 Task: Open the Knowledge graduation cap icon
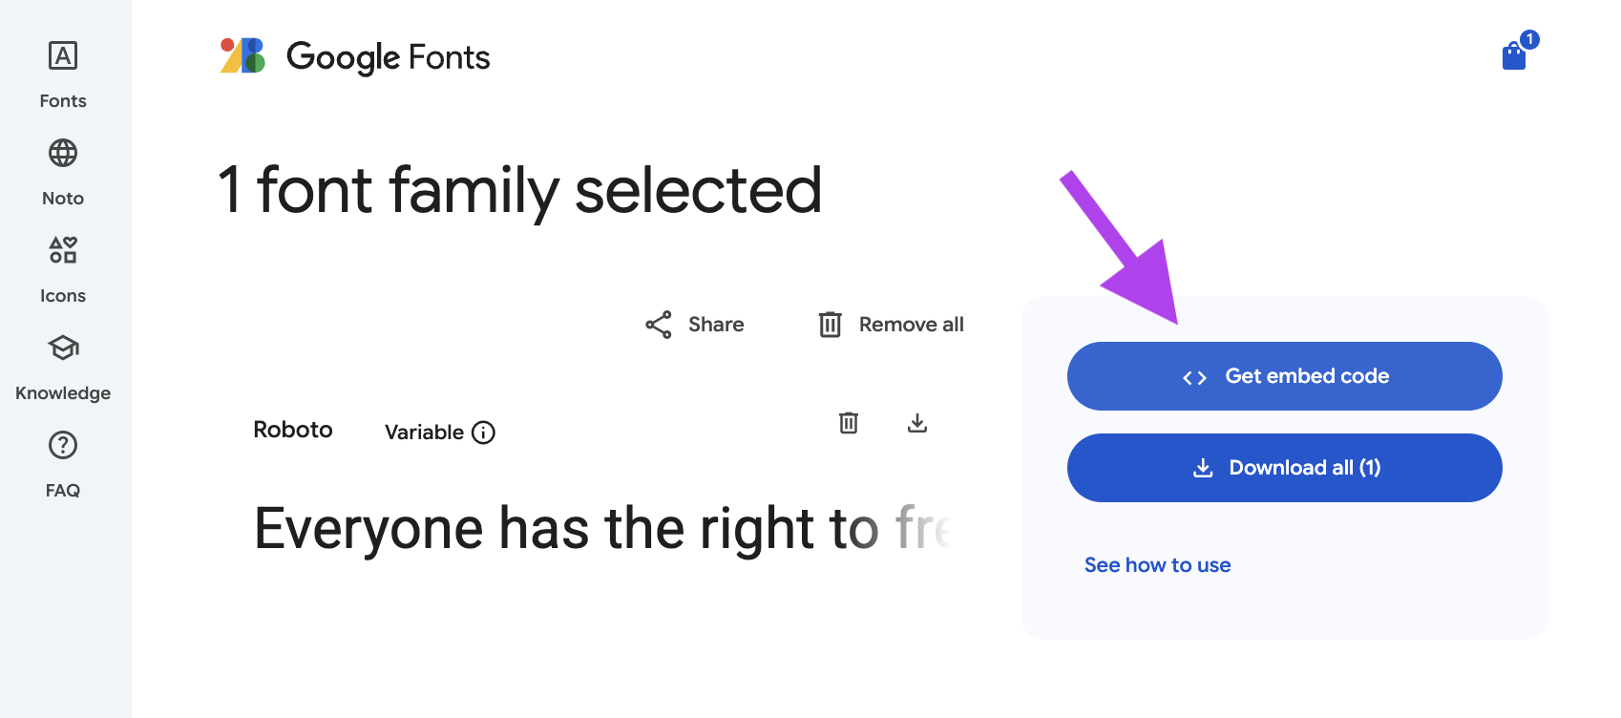click(63, 348)
